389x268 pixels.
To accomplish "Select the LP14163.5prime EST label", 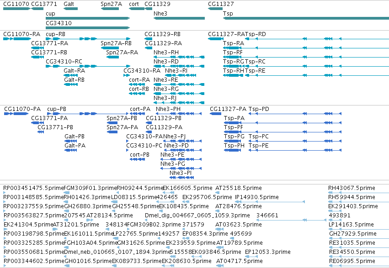I will [x=352, y=225].
